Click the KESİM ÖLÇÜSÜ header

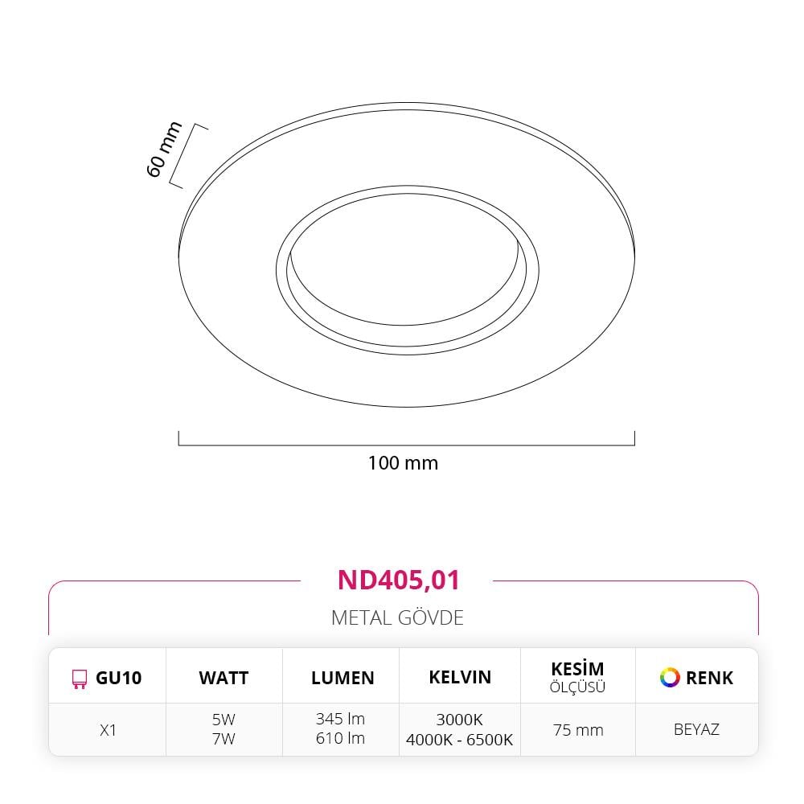point(577,677)
